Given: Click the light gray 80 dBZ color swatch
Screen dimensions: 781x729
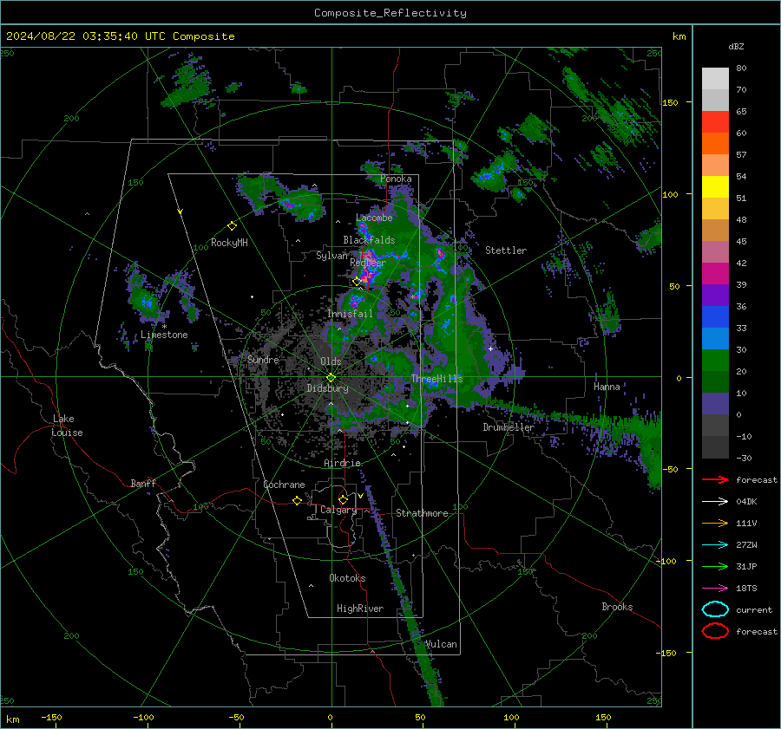Looking at the screenshot, I should (715, 78).
